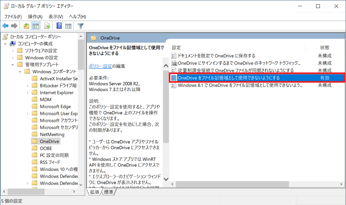The image size is (346, 205).
Task: Click the app icon in the title bar
Action: pos(7,6)
